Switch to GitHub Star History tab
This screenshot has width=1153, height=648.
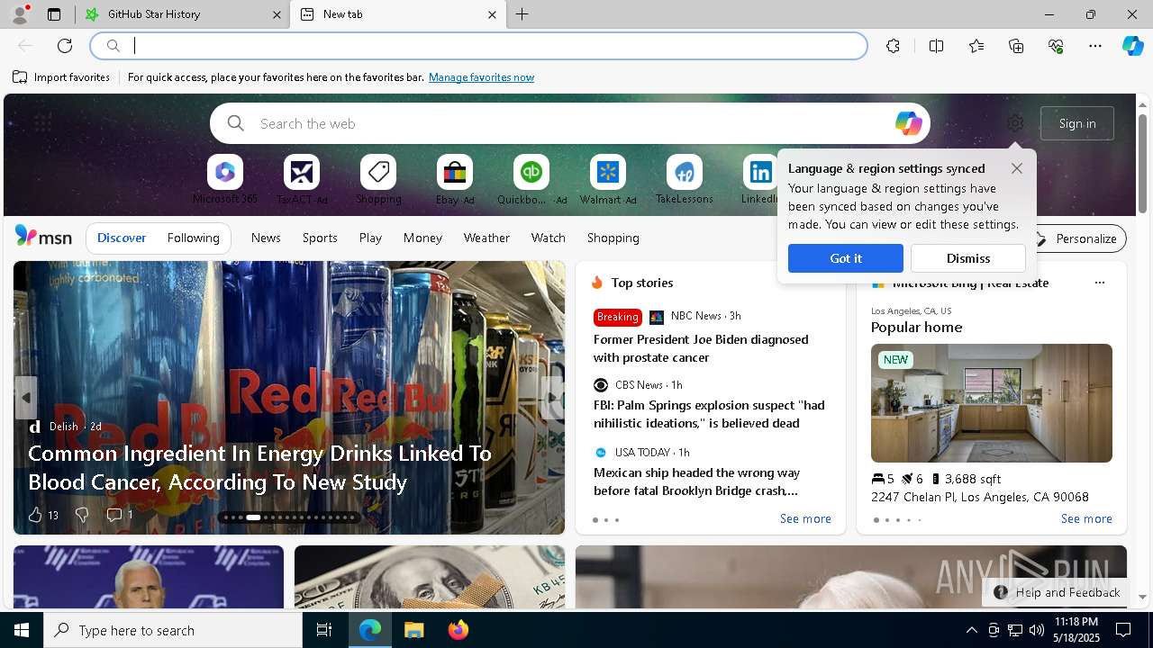180,14
